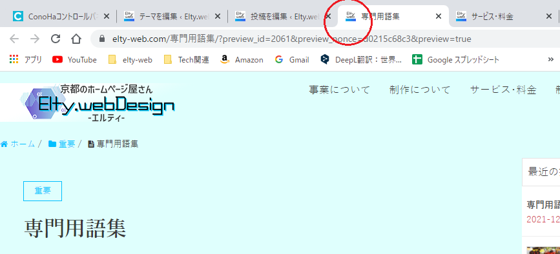560x254 pixels.
Task: Click the 重要 category tag button
Action: tap(43, 191)
